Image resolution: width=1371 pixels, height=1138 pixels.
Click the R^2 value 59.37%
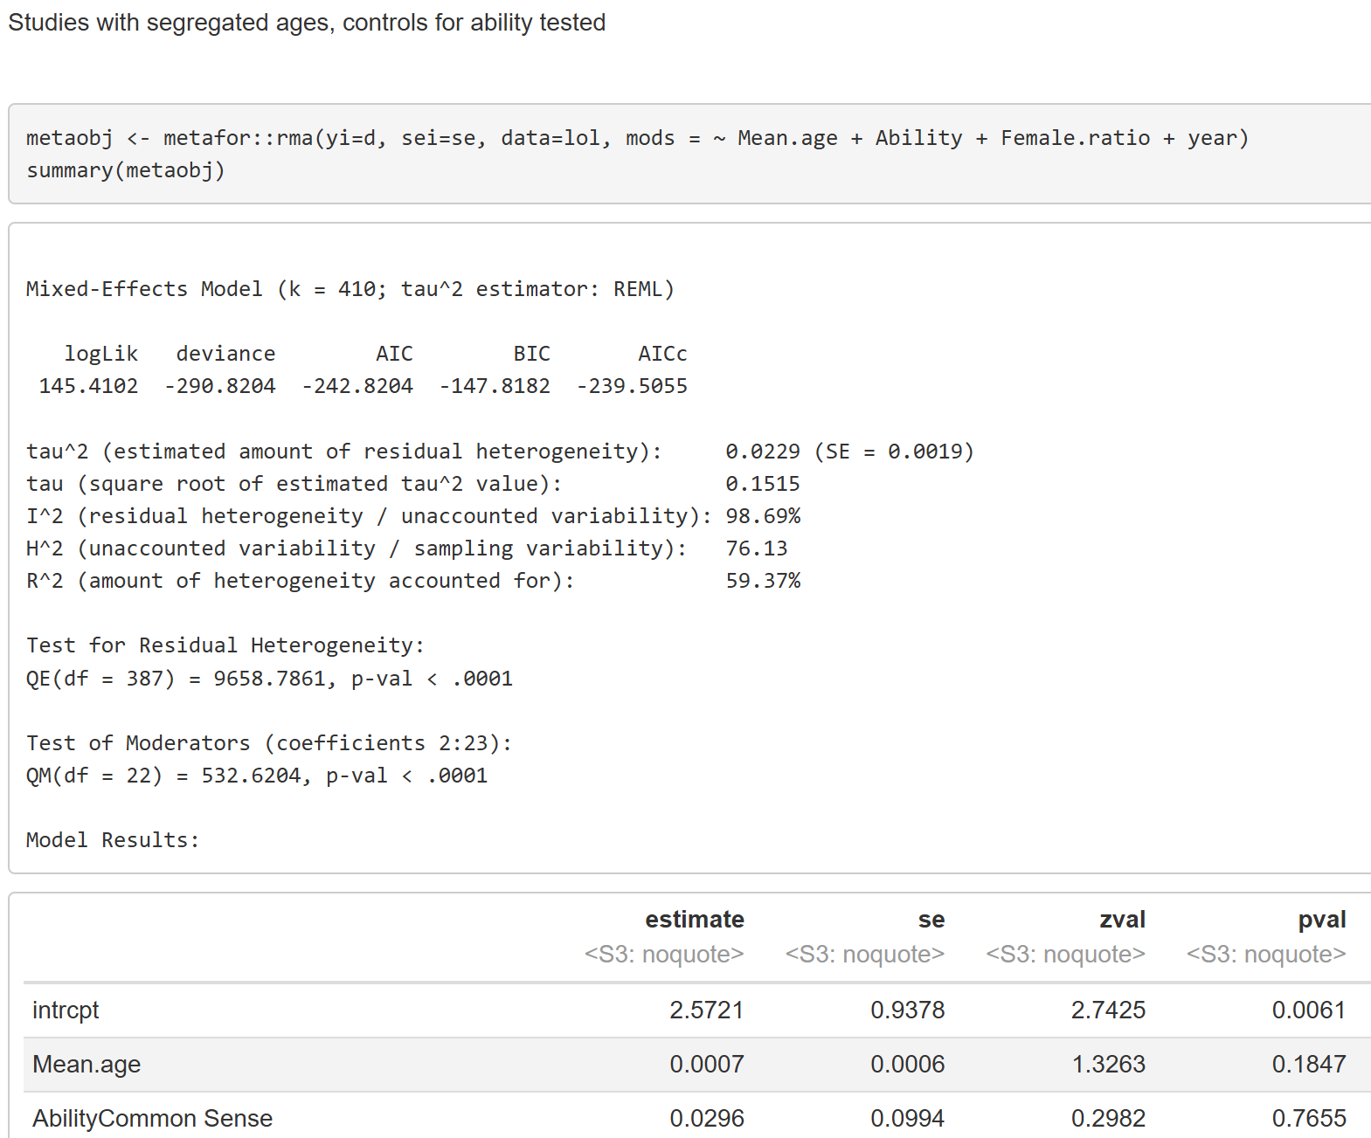coord(762,581)
